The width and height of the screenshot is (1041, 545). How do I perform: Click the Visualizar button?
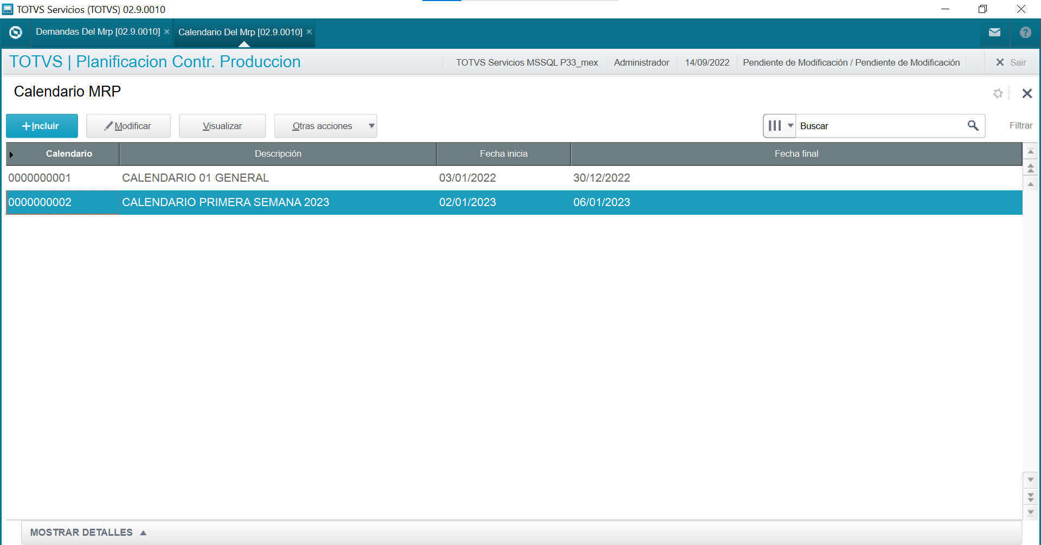pyautogui.click(x=222, y=126)
